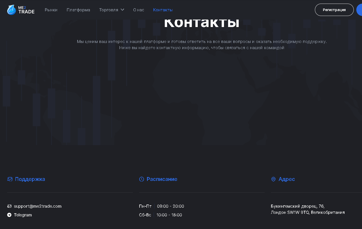Click the Регистрация button
The width and height of the screenshot is (362, 229).
(334, 10)
